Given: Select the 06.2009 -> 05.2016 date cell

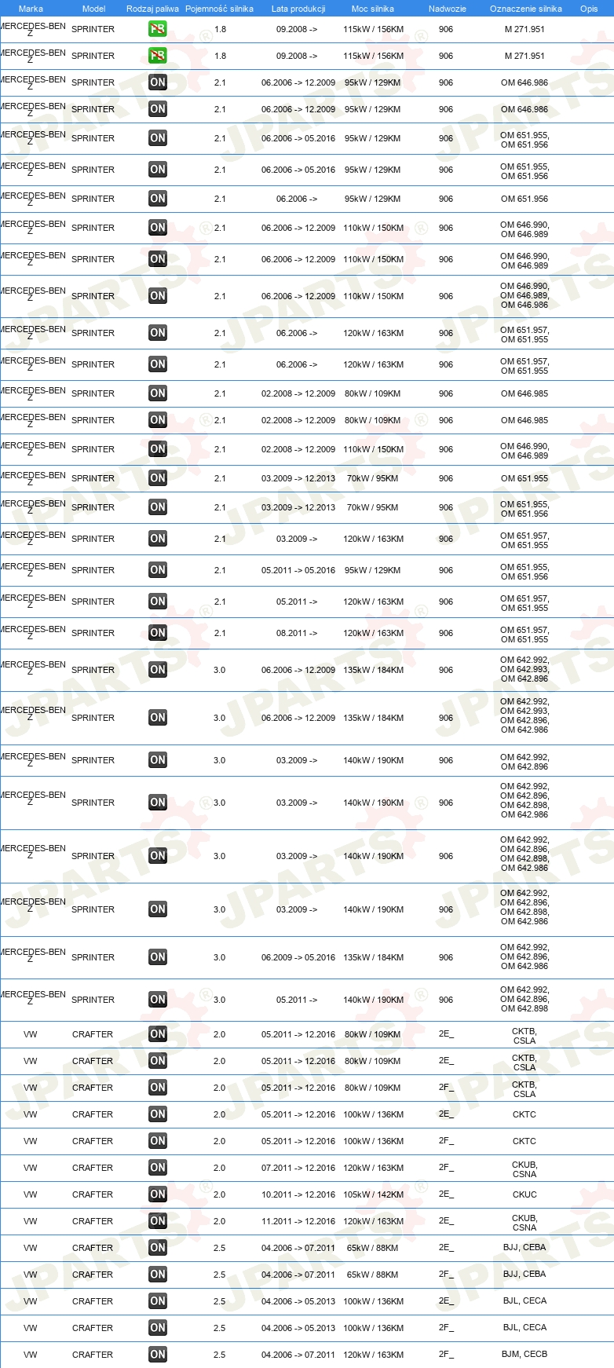Looking at the screenshot, I should pos(298,957).
